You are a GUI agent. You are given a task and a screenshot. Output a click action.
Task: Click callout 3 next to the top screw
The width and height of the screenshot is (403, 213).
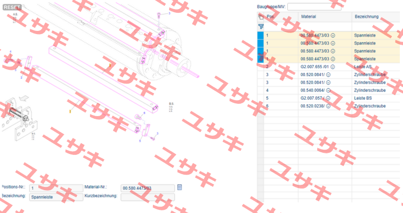click(170, 13)
